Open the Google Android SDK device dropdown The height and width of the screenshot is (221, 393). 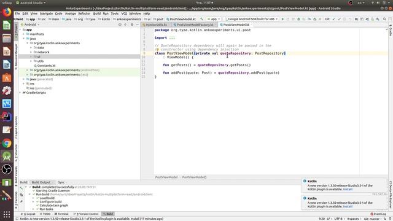(251, 19)
